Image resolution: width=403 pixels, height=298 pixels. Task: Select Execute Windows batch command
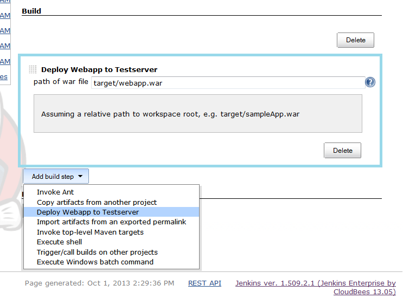(95, 262)
